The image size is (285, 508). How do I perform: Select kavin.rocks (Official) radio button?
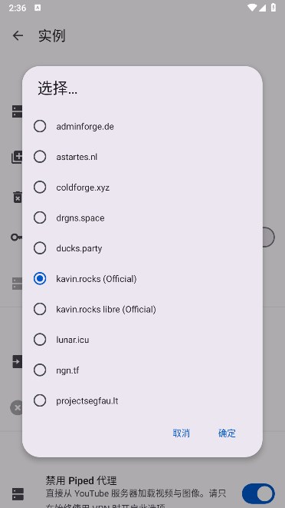[142, 279]
